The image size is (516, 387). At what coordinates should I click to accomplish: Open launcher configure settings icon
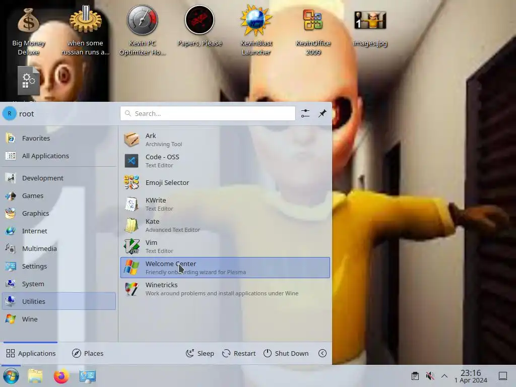point(305,113)
